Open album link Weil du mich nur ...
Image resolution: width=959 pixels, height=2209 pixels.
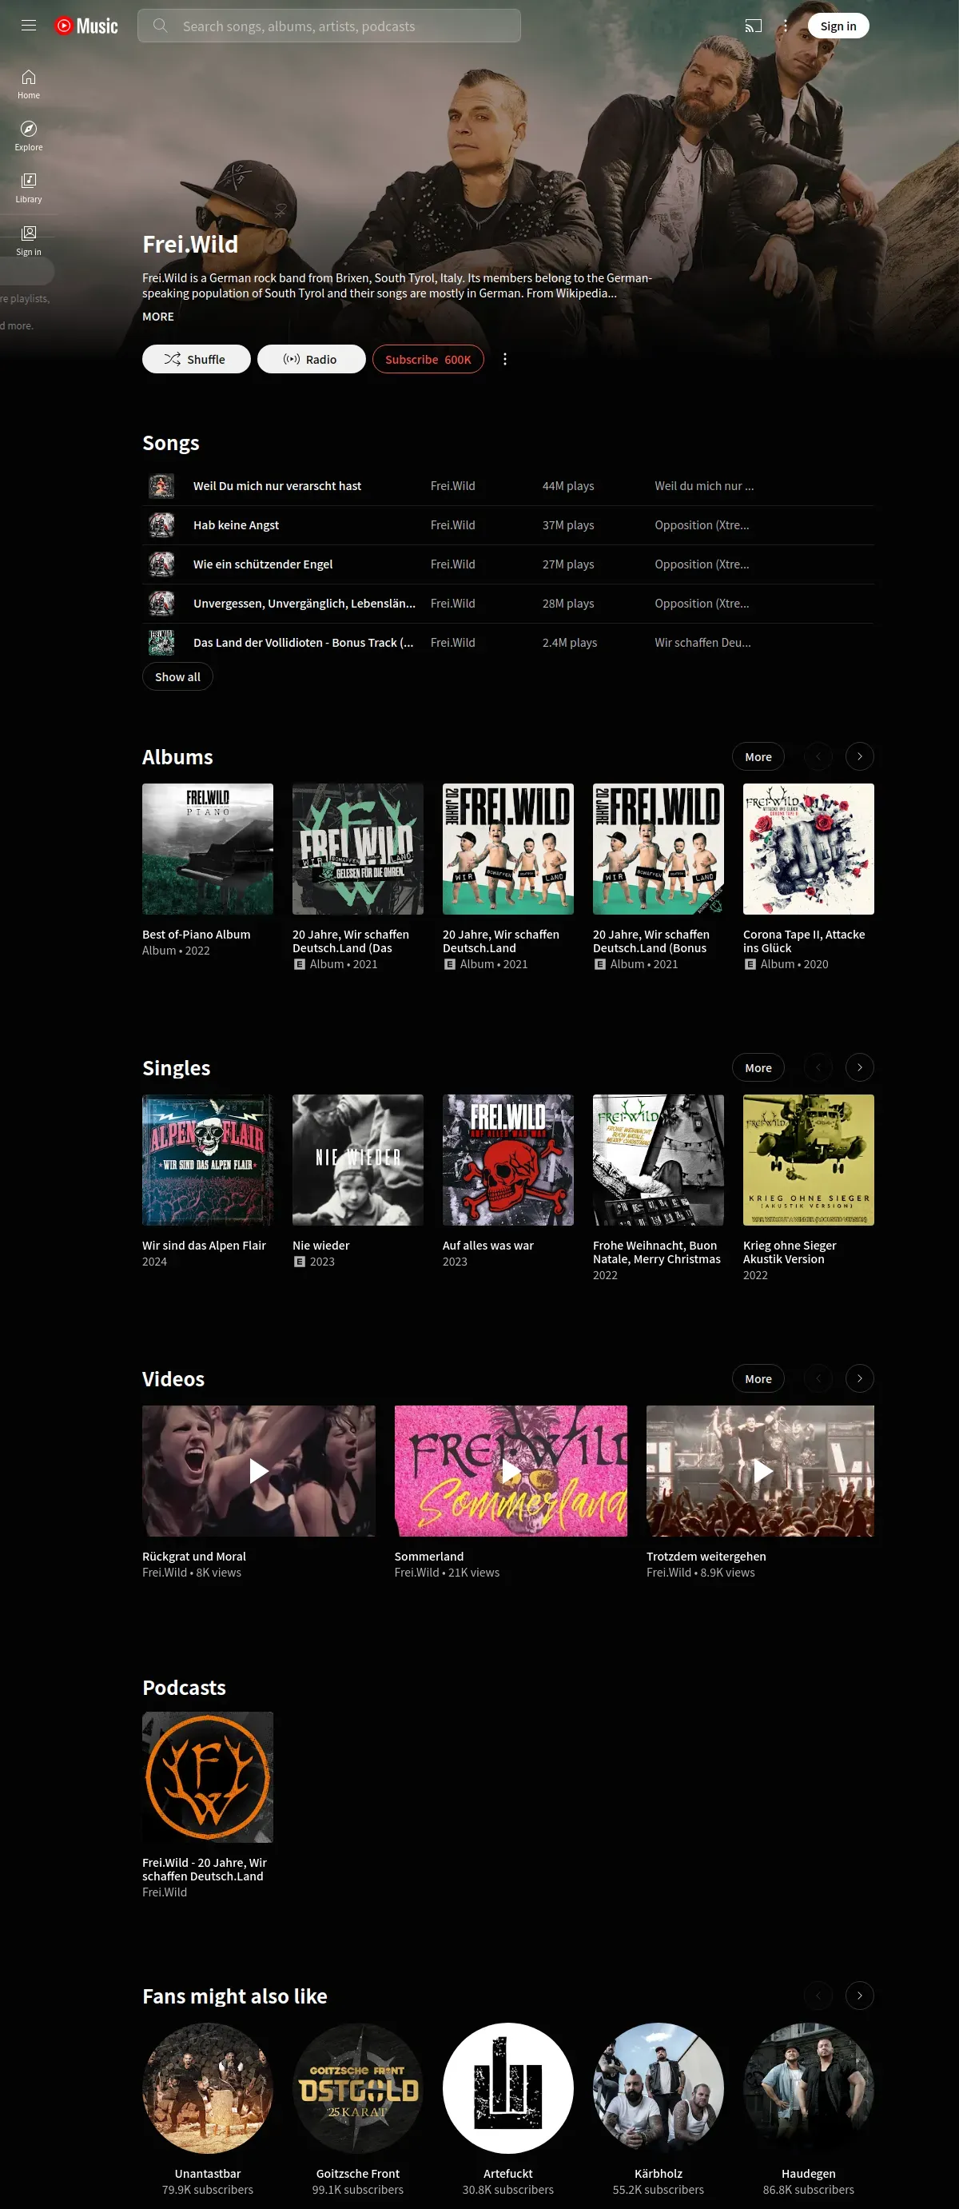pos(703,485)
